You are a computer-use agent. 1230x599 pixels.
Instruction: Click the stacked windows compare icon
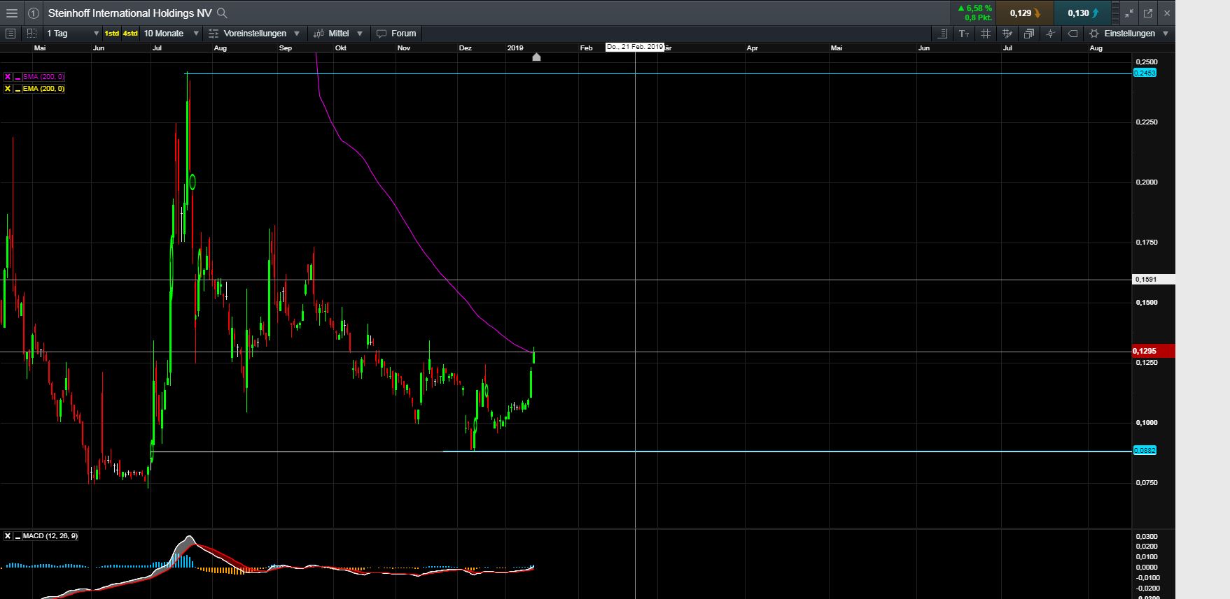point(1028,34)
